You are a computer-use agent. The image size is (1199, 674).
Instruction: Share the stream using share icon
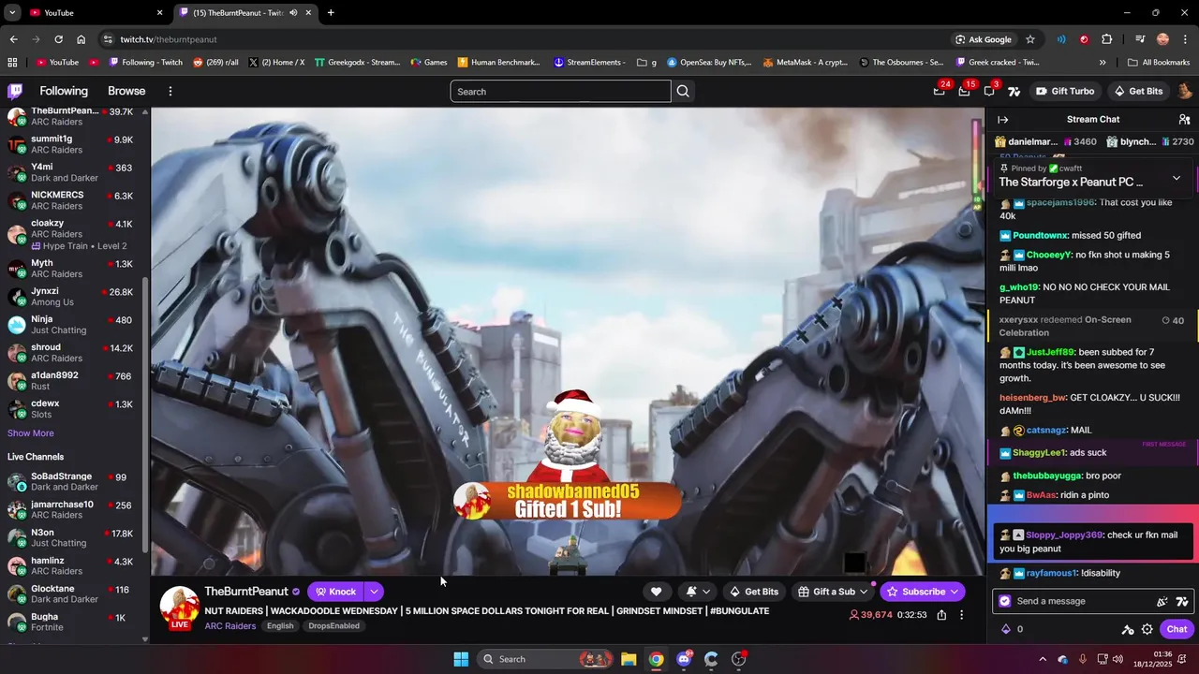(941, 615)
